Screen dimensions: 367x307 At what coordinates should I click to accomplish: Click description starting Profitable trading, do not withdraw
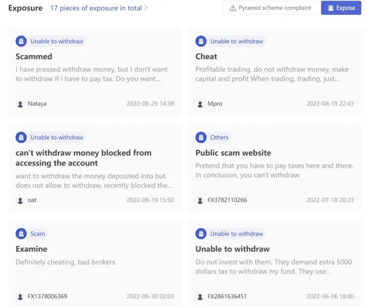(272, 74)
